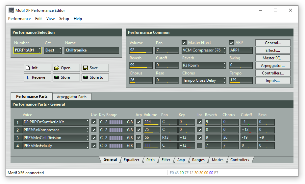Open the Setup menu
305x184 pixels.
coord(64,19)
